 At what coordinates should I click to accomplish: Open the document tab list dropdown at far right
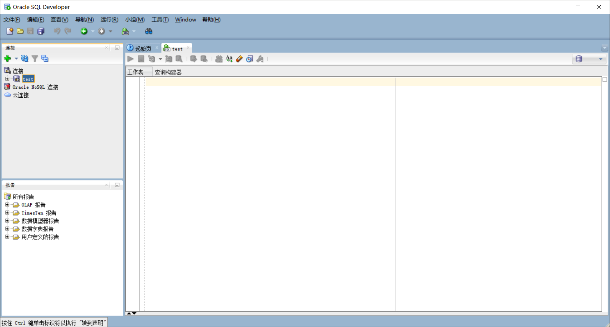point(604,48)
